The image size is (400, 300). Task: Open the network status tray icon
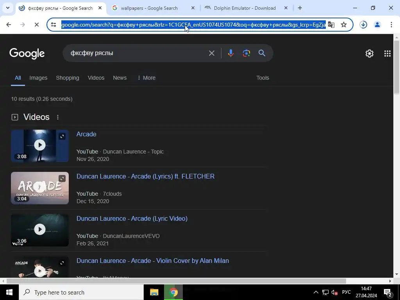coord(325,292)
